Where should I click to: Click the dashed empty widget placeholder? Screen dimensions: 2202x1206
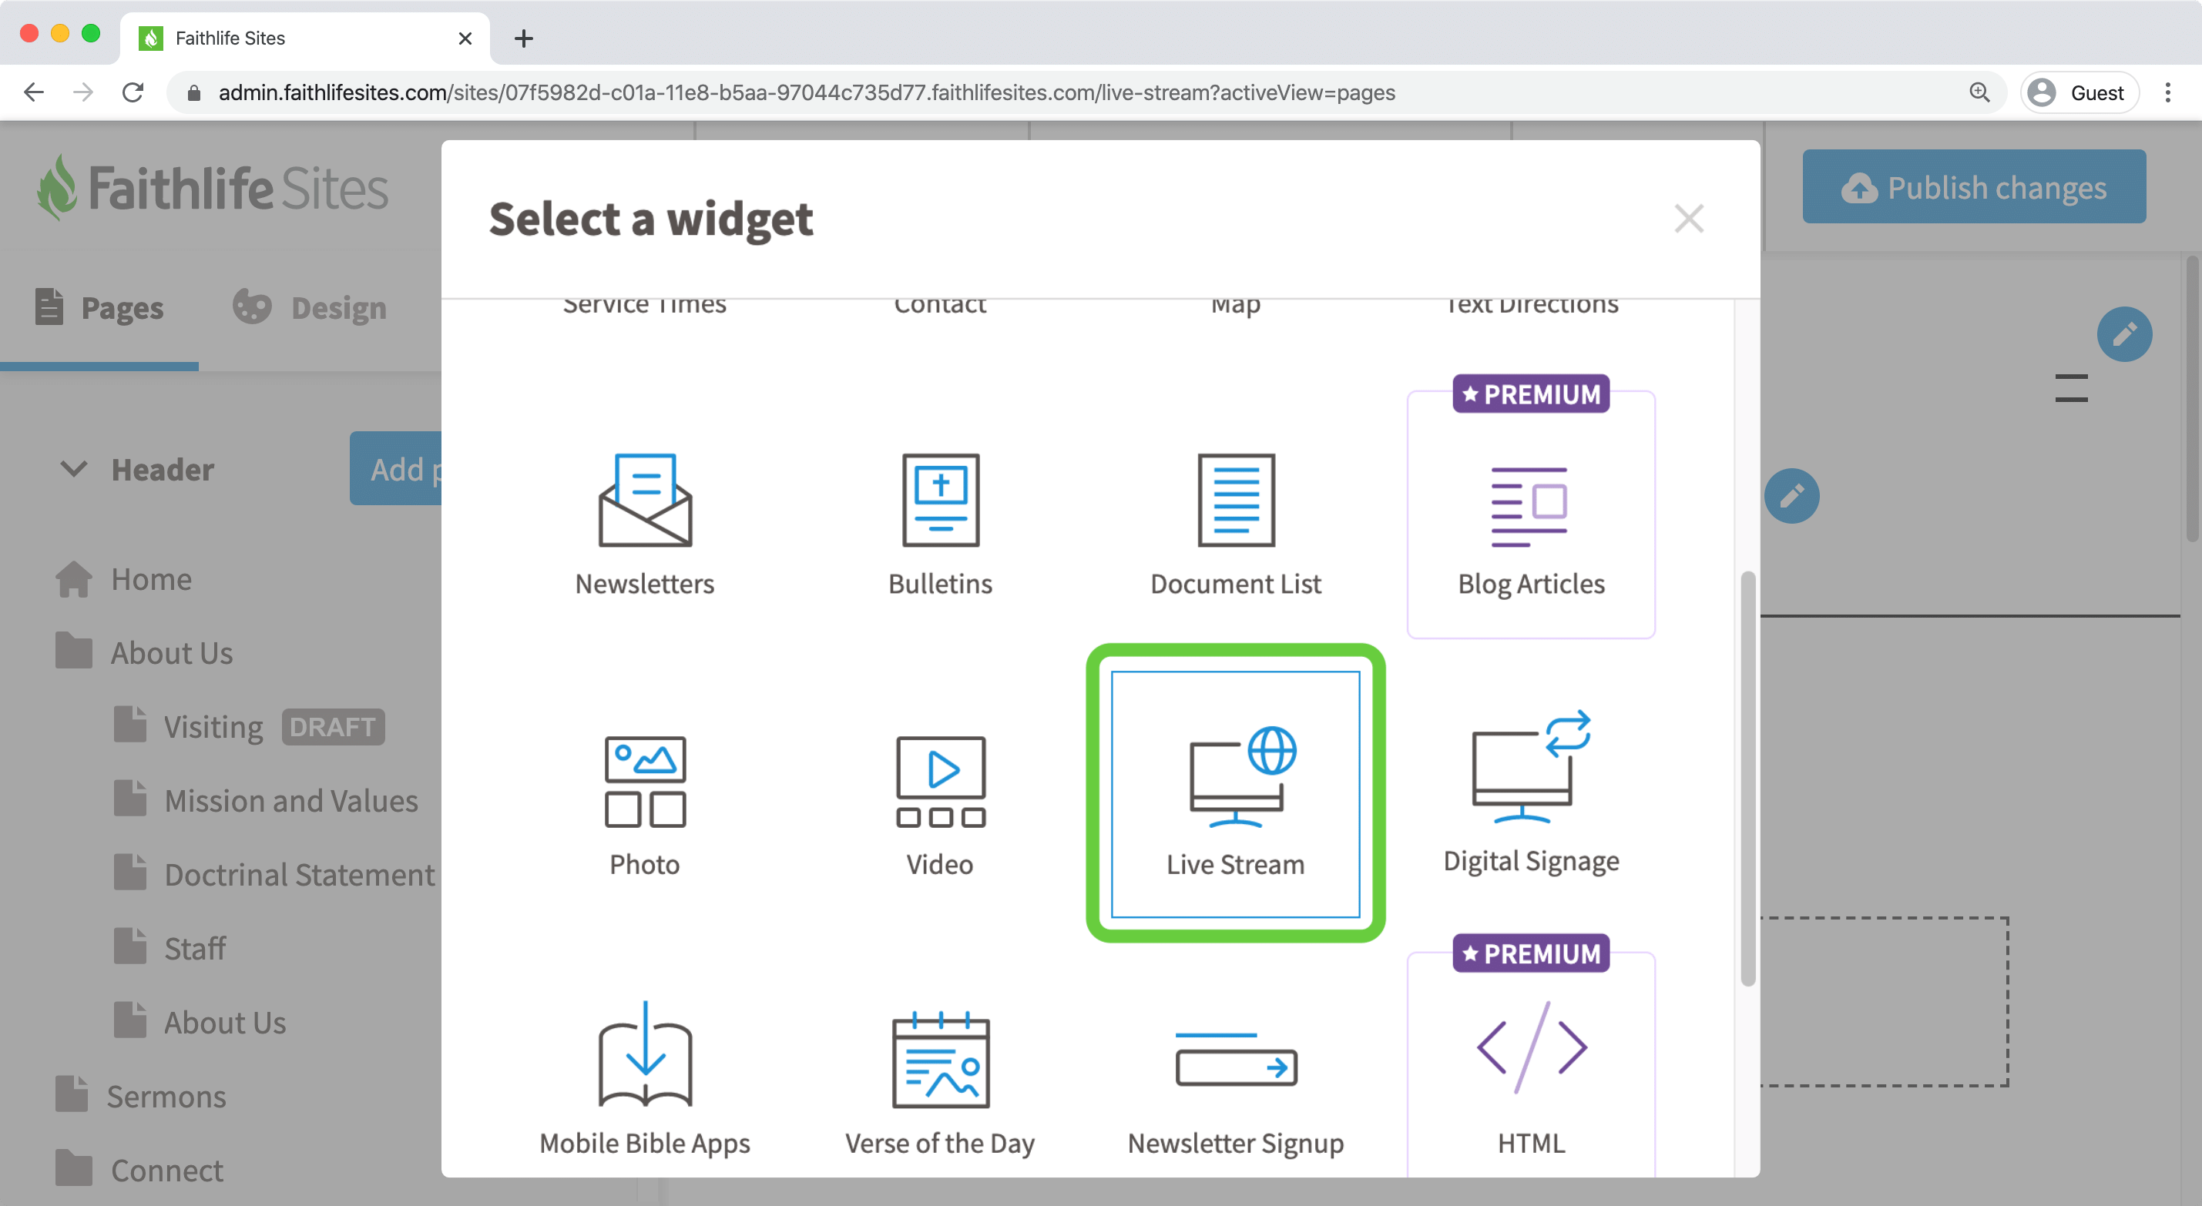(x=1884, y=1001)
